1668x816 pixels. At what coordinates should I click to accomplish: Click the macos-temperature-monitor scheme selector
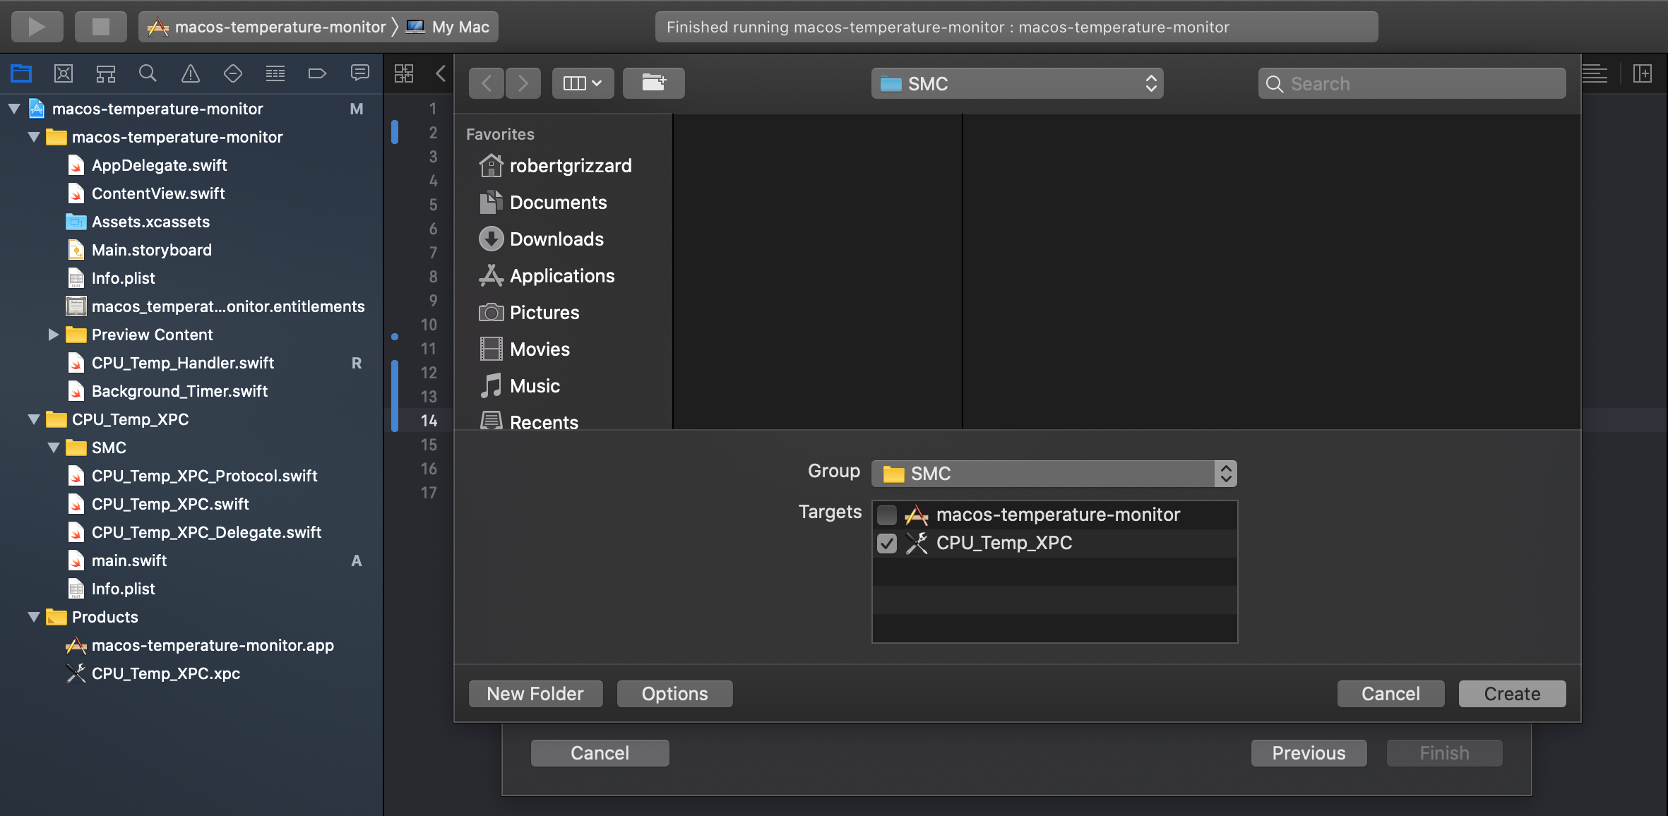click(x=267, y=27)
